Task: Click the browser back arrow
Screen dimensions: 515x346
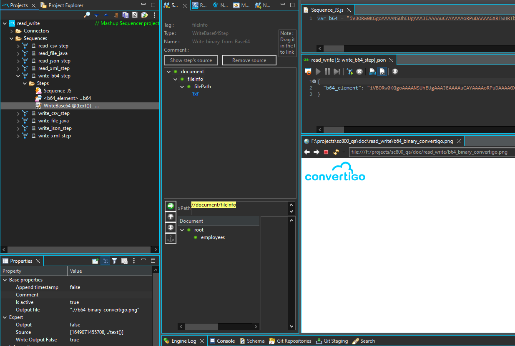Action: tap(307, 152)
